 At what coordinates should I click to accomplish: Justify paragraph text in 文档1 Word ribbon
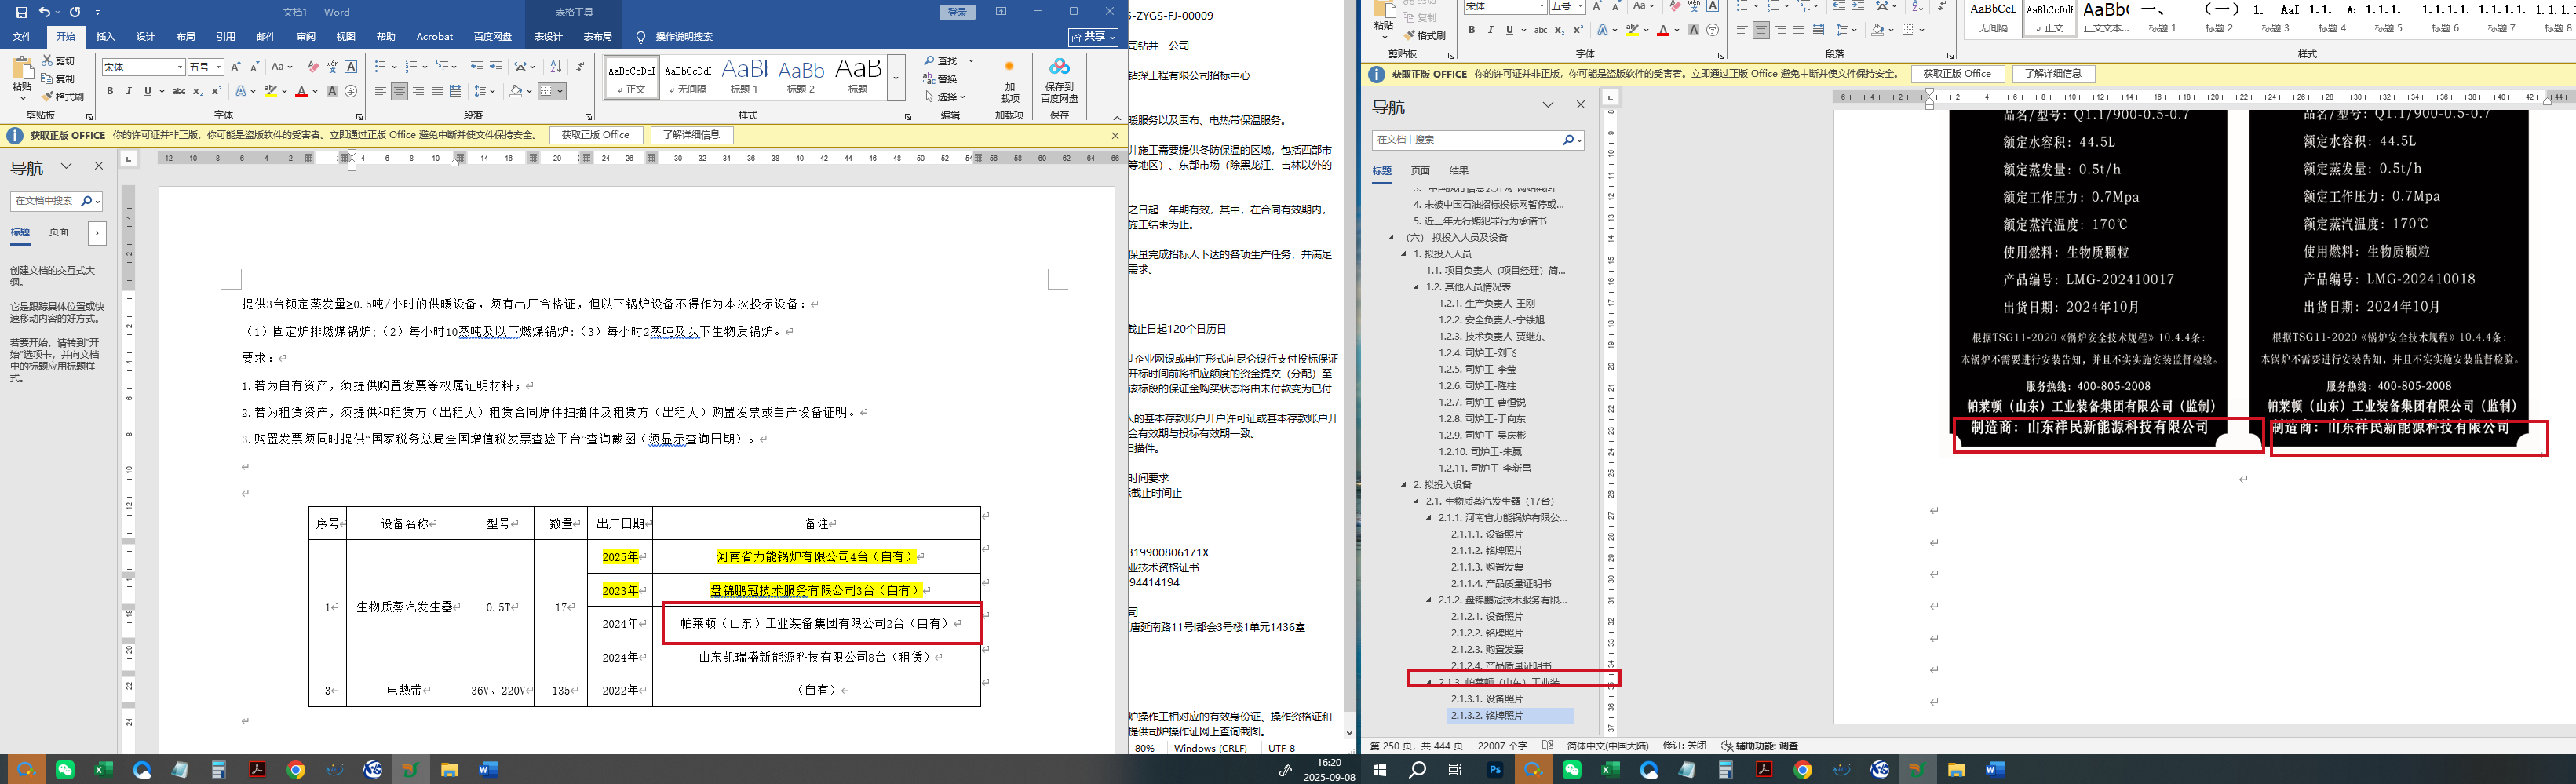tap(437, 91)
